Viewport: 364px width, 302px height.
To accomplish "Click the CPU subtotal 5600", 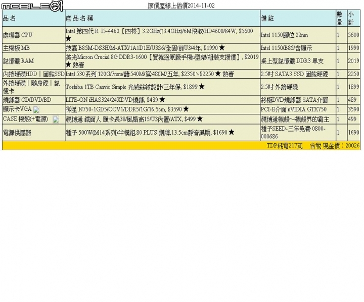I will click(x=353, y=35).
